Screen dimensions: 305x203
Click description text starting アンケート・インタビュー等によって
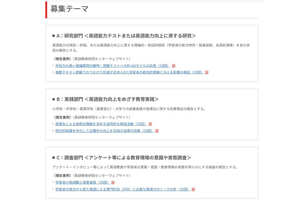point(145,167)
